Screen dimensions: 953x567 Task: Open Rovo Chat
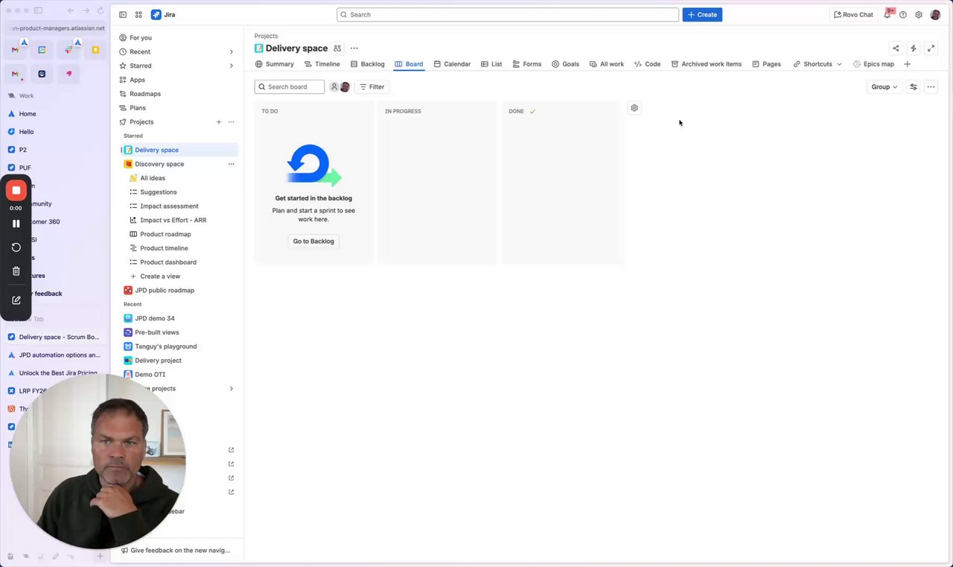[853, 15]
